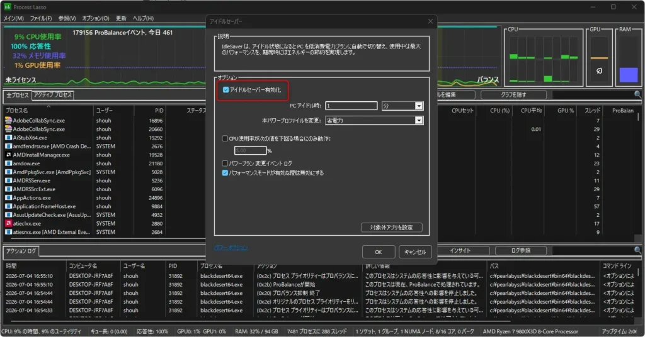The image size is (645, 337).
Task: Click the PCアイドル時 input field
Action: tap(351, 106)
